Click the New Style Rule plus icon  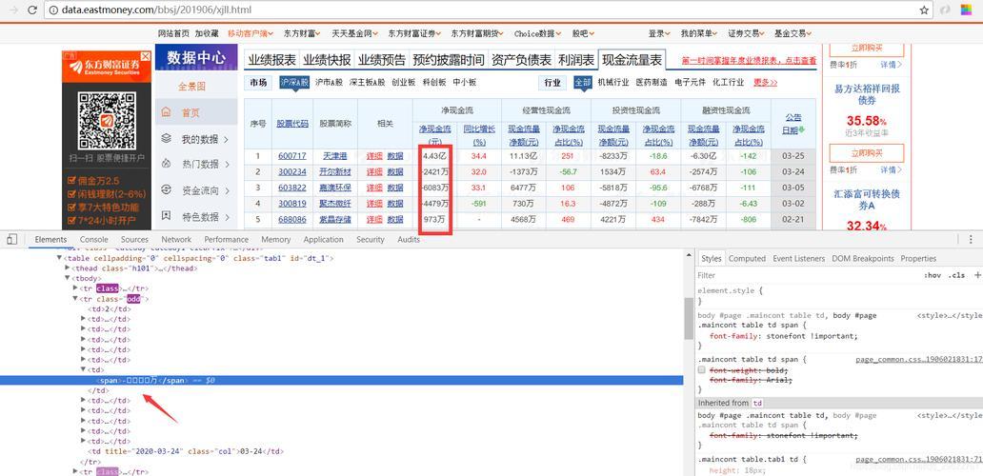tap(976, 275)
